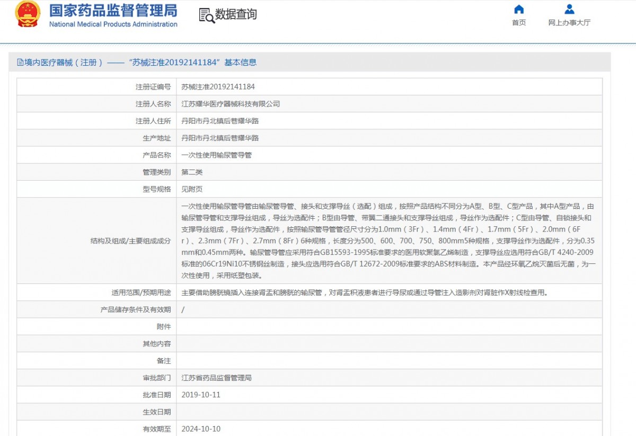The width and height of the screenshot is (636, 436).
Task: Go to 首页 home icon
Action: [x=519, y=9]
